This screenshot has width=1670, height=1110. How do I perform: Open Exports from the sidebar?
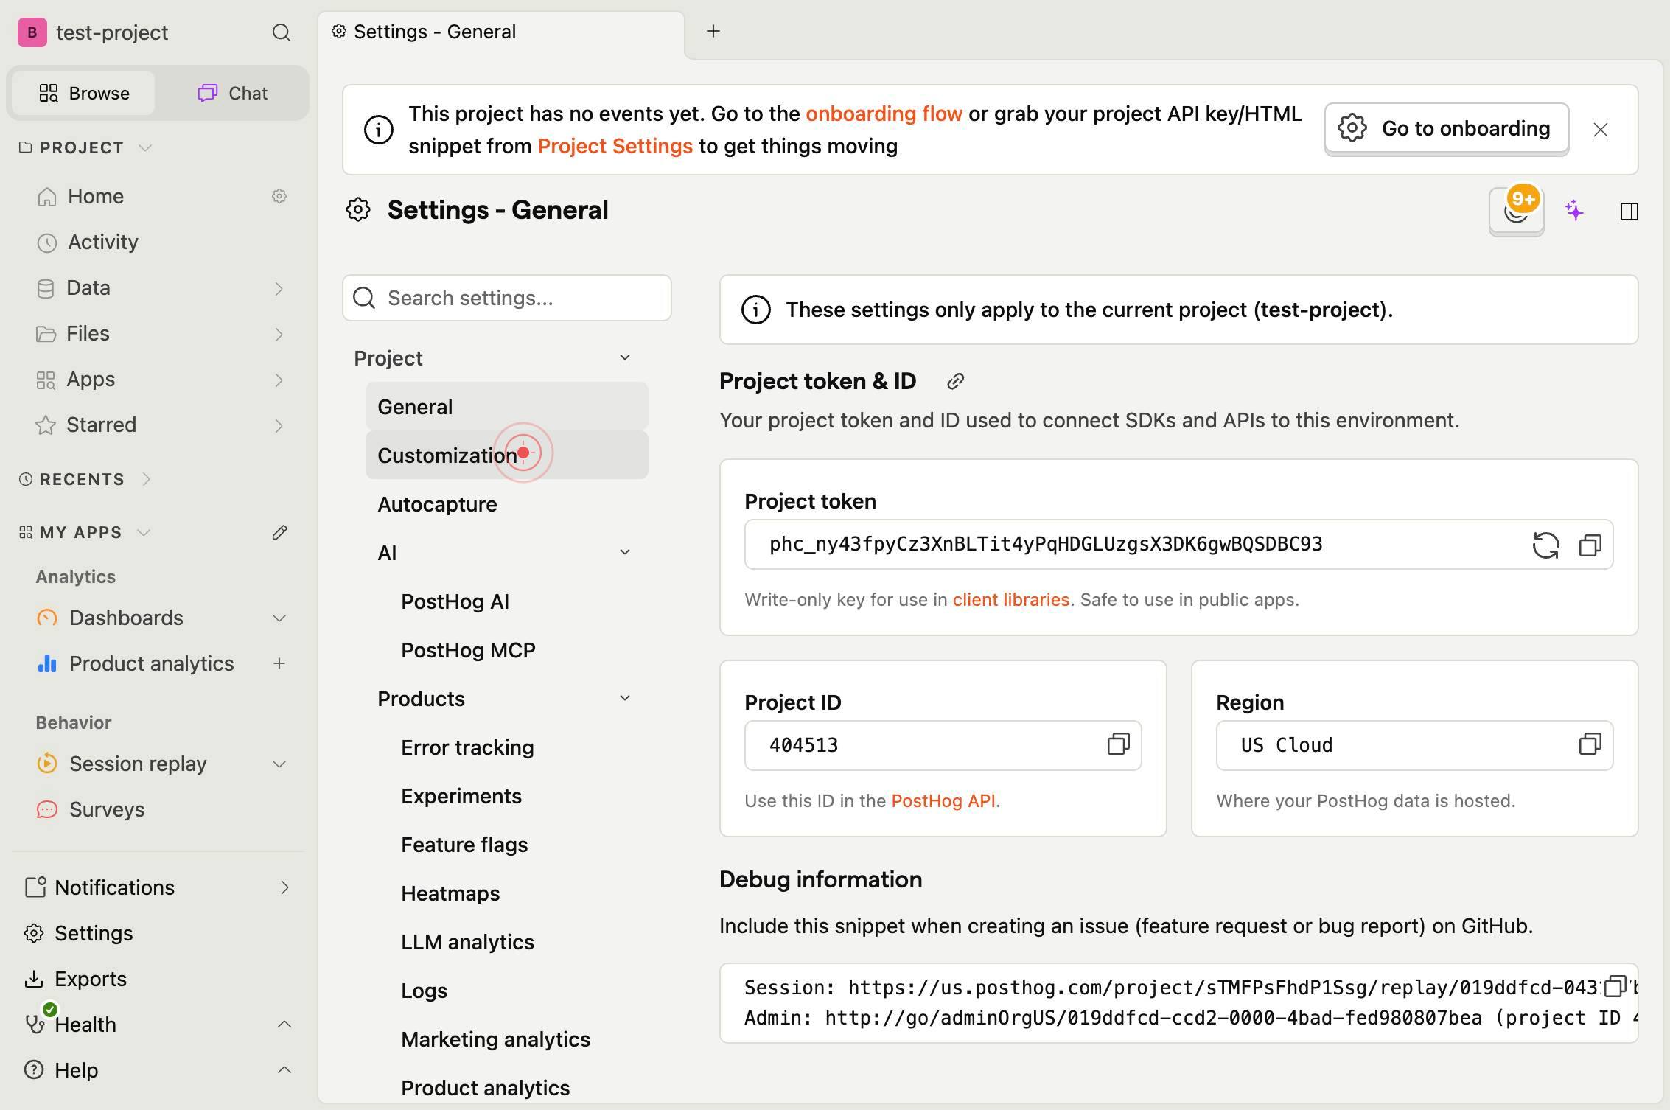[x=91, y=979]
